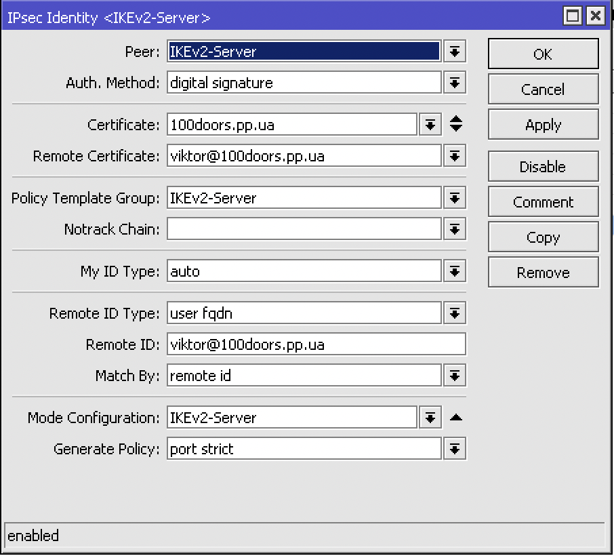Open the Policy Template Group dropdown
The height and width of the screenshot is (556, 614).
pyautogui.click(x=454, y=197)
